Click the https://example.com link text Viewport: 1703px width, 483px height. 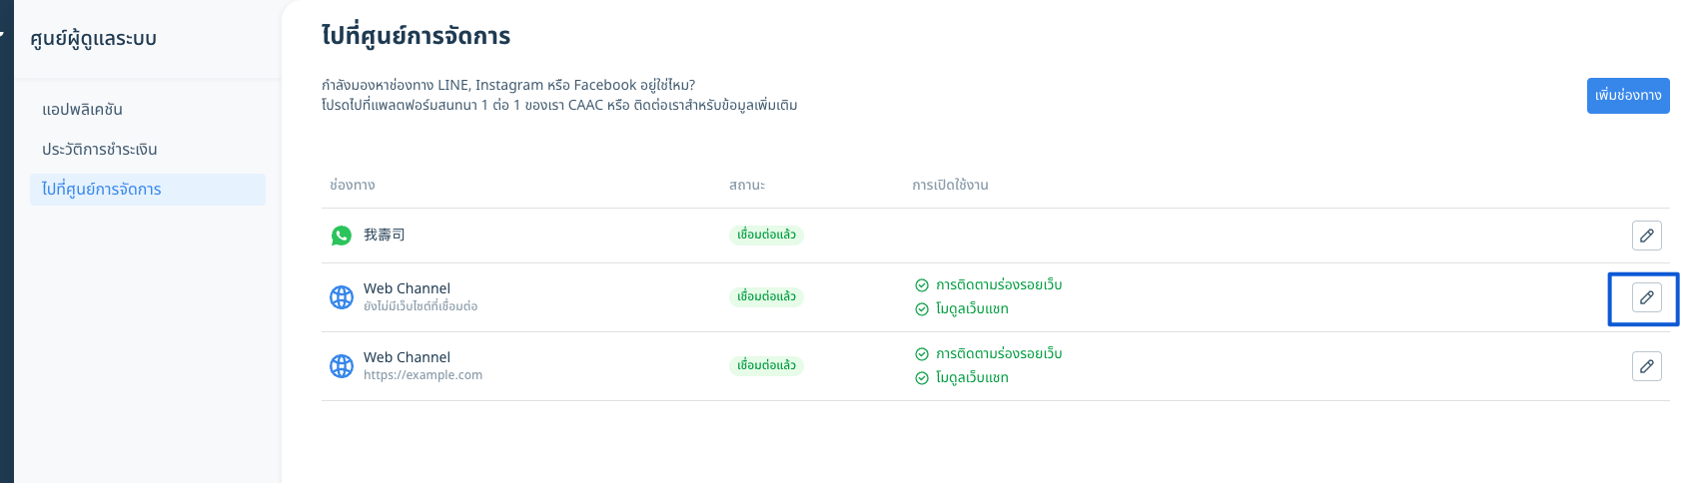click(423, 375)
